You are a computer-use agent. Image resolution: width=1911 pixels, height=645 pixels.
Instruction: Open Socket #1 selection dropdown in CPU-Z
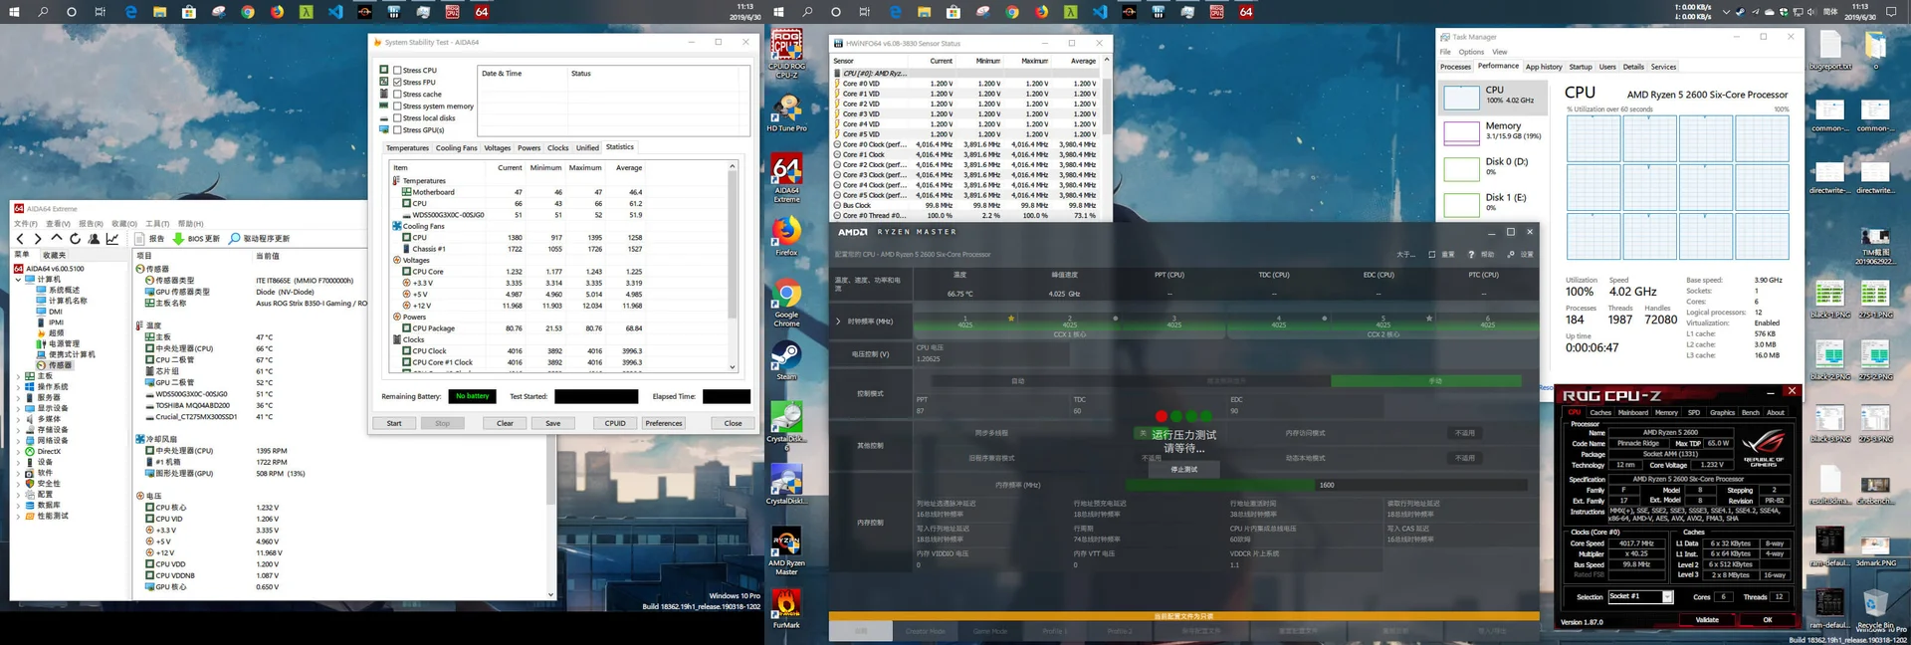pos(1639,597)
